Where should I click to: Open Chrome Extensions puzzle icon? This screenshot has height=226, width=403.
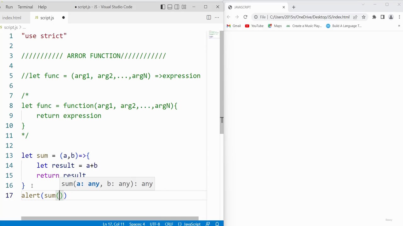click(x=374, y=17)
